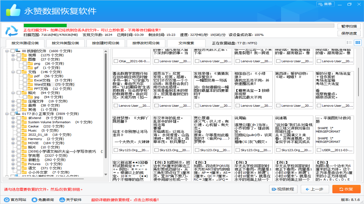Open the 关于软件 about icon
The width and height of the screenshot is (364, 204).
(x=62, y=200)
